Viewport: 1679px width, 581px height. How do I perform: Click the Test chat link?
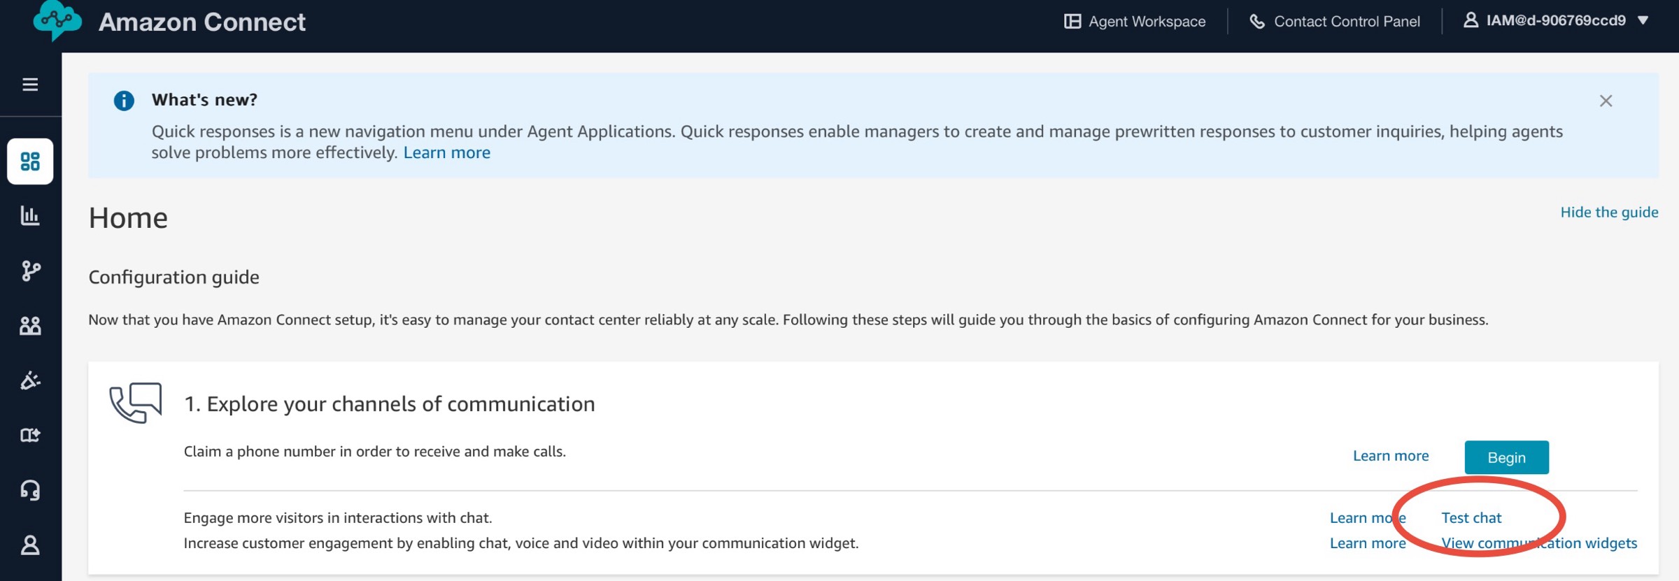coord(1471,518)
